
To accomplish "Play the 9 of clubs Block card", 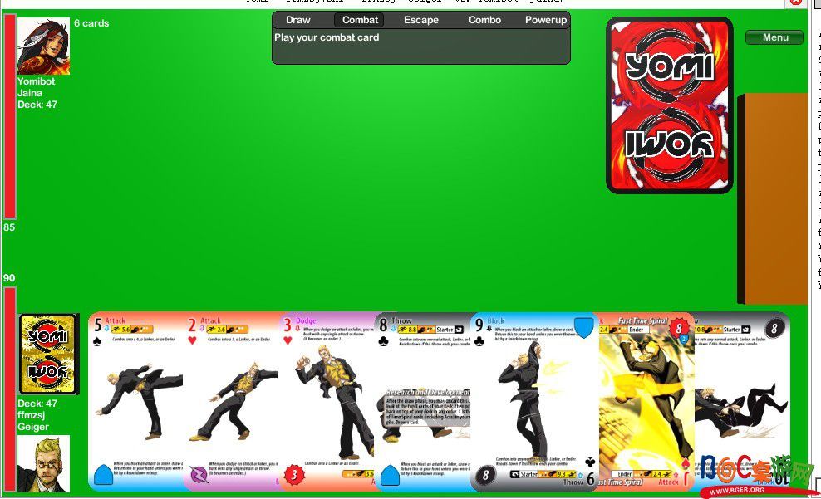I will pyautogui.click(x=534, y=401).
